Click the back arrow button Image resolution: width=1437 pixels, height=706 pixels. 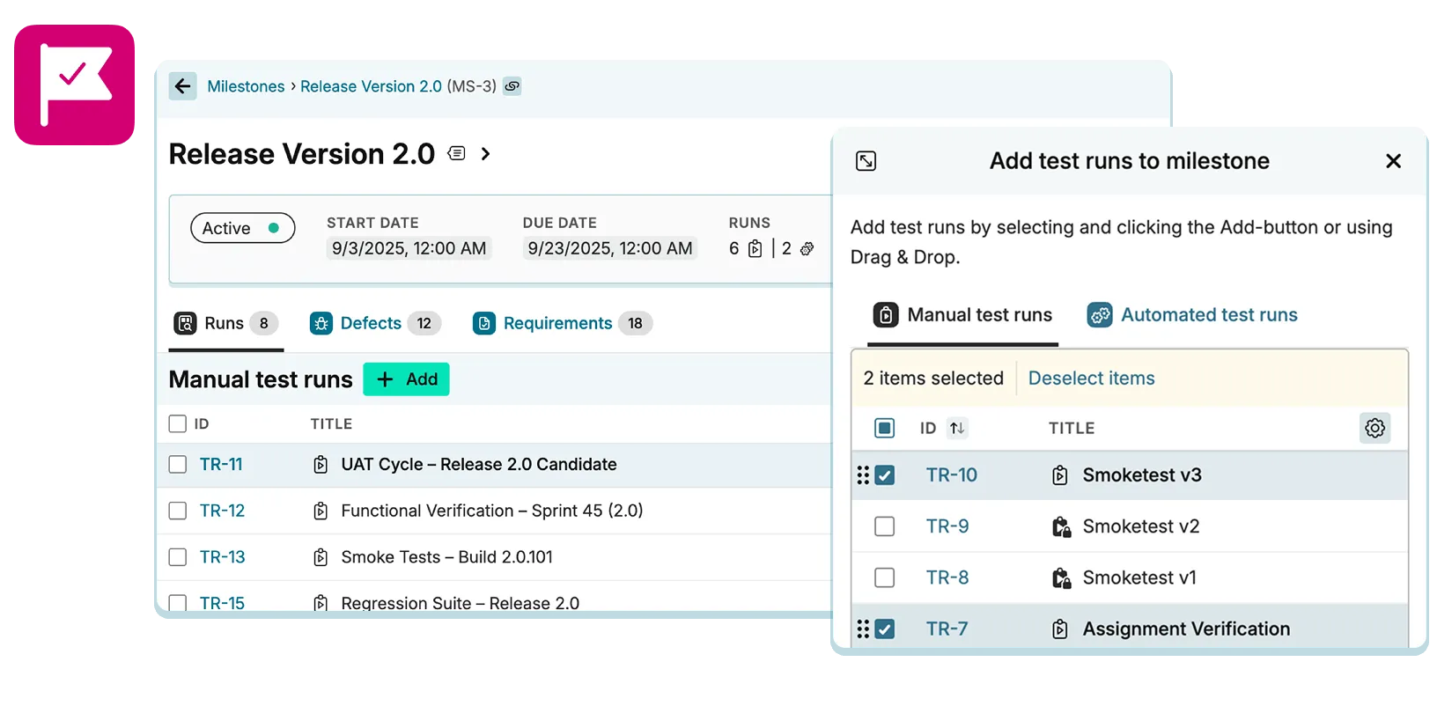pyautogui.click(x=182, y=86)
